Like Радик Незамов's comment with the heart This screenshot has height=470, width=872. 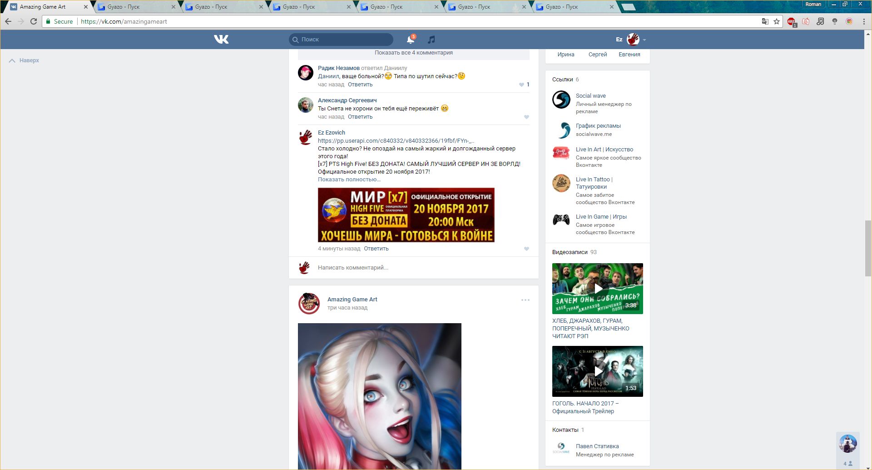pos(521,85)
